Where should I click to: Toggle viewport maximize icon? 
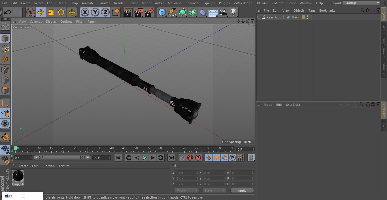(252, 21)
